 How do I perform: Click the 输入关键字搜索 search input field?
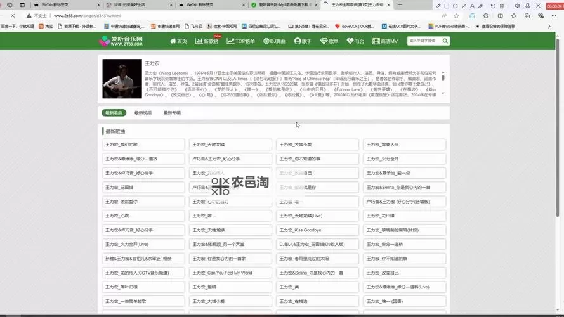pos(424,41)
